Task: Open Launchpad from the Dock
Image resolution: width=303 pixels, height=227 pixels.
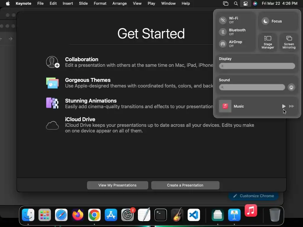Action: 45,215
